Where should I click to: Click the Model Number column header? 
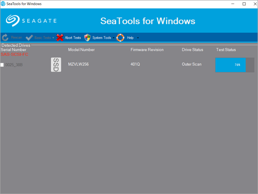[x=81, y=50]
